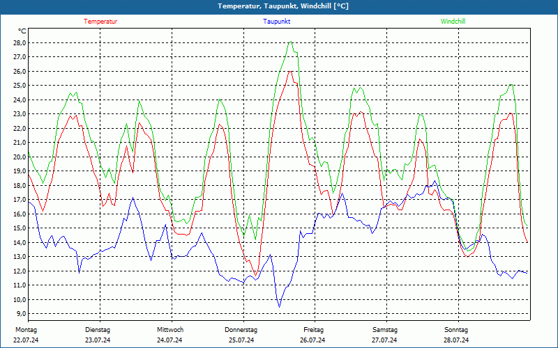
Task: Select the Dienstag day label
Action: [x=98, y=329]
